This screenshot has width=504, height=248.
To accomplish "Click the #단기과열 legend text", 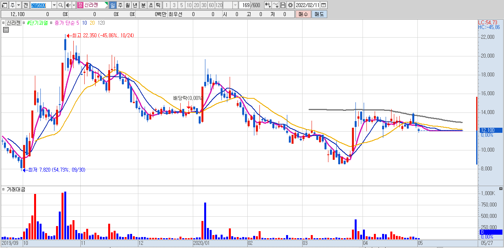I will click(37, 23).
